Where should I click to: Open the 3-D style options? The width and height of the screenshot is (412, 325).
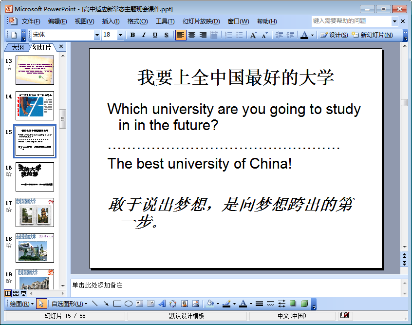point(304,304)
